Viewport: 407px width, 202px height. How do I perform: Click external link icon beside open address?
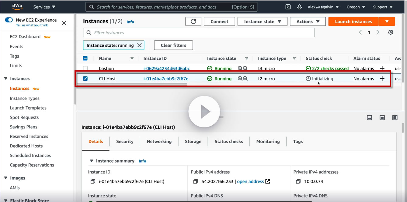tap(268, 181)
